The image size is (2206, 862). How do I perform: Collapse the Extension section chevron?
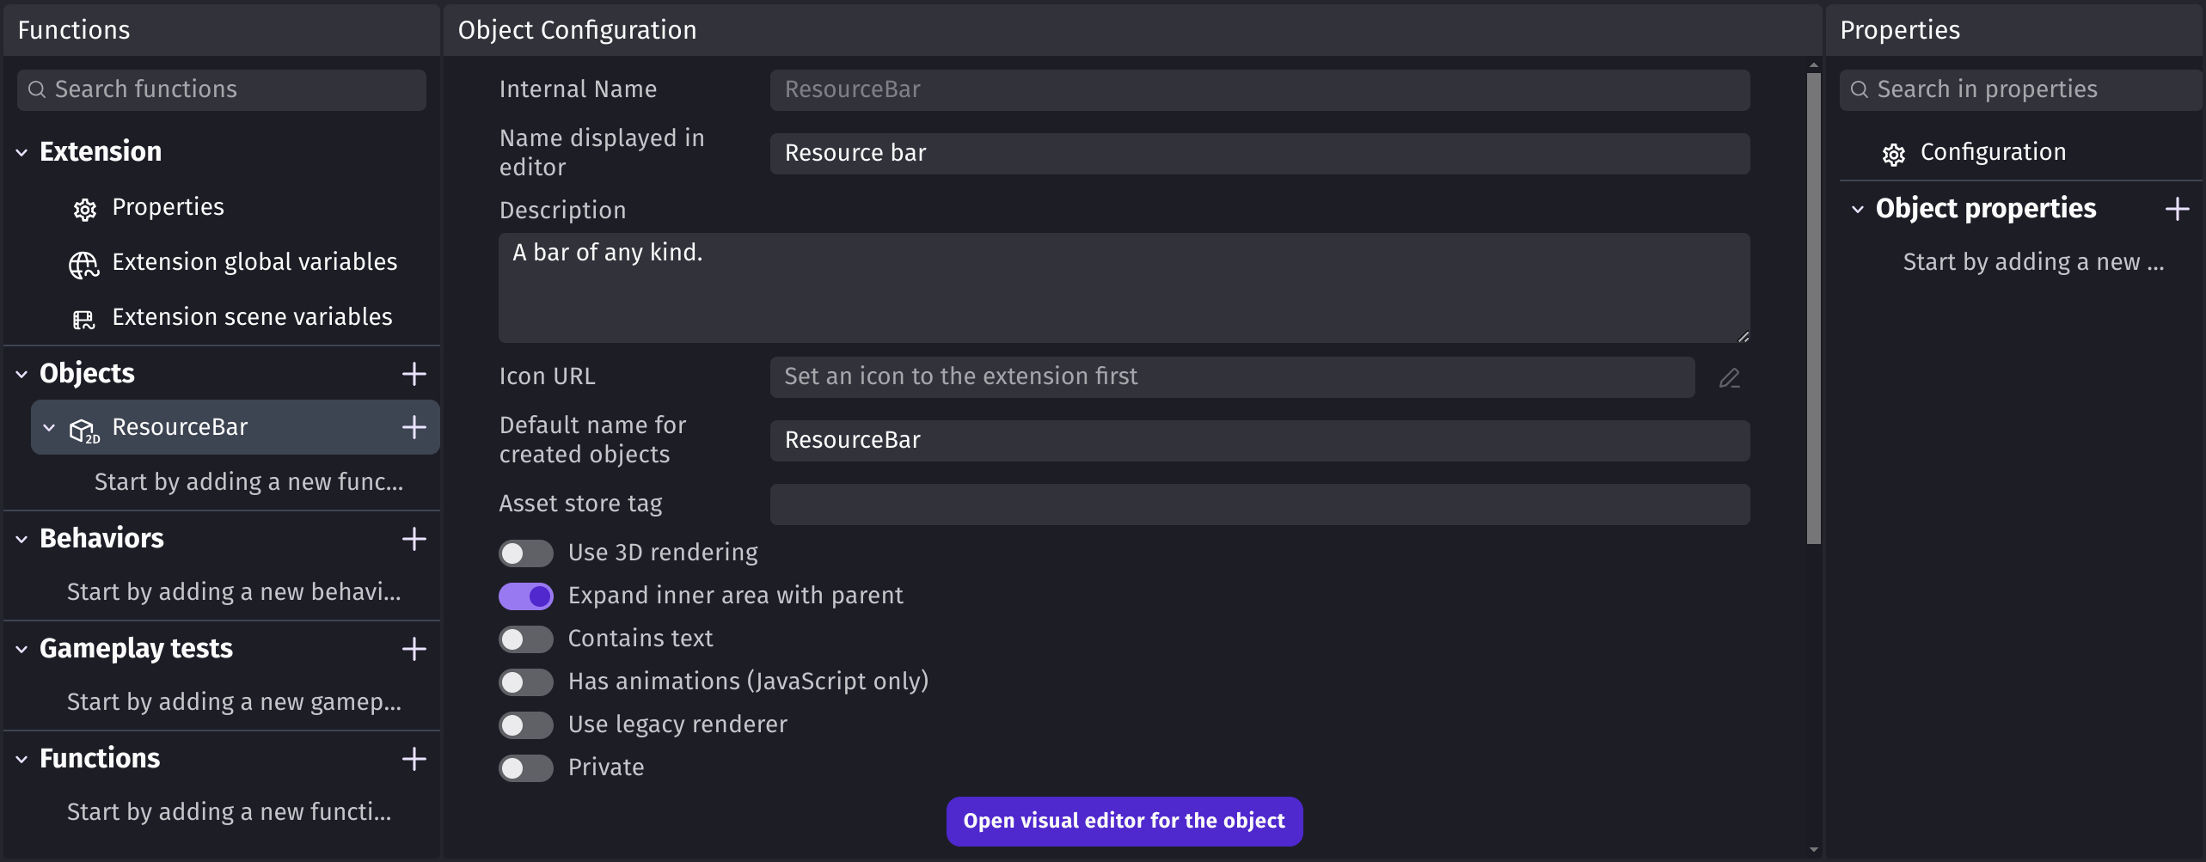pyautogui.click(x=21, y=153)
